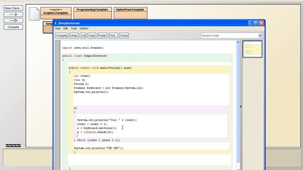Click the Copy toolbar button
Screen dimensions: 303x170
(91, 35)
